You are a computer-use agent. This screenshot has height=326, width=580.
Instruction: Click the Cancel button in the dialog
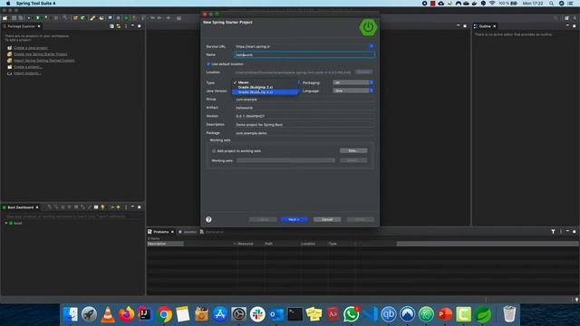click(x=327, y=219)
